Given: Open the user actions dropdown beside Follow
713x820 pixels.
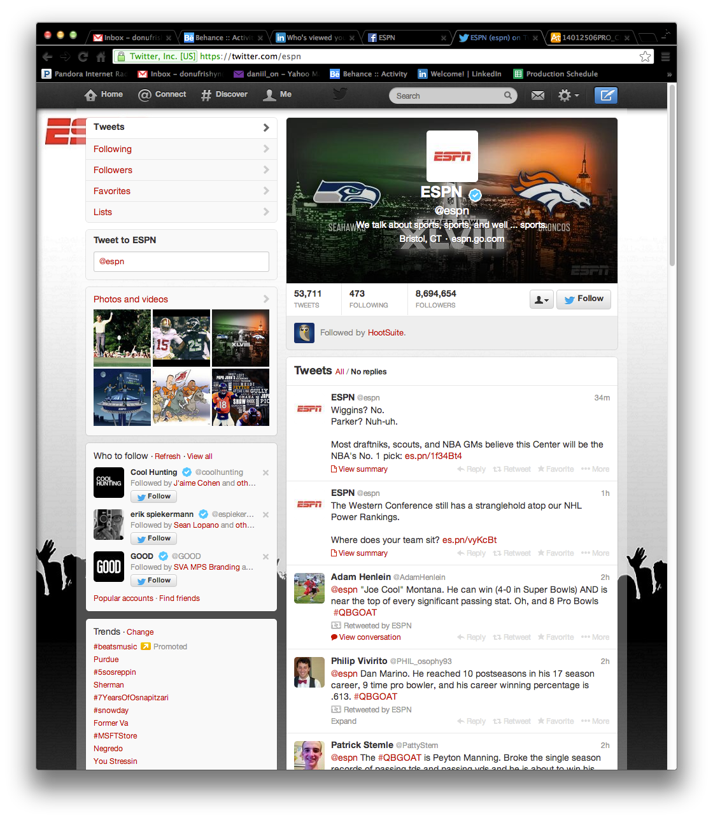Looking at the screenshot, I should 542,299.
